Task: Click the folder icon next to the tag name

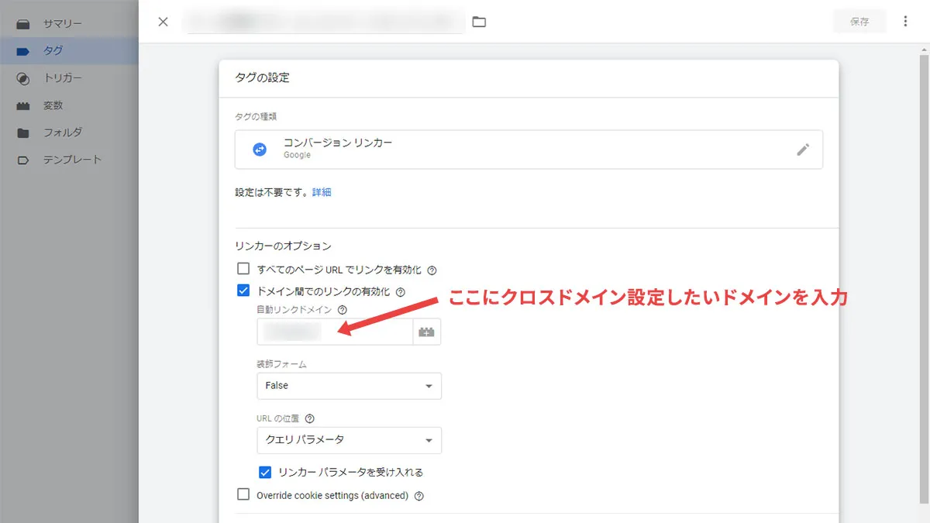Action: click(479, 22)
